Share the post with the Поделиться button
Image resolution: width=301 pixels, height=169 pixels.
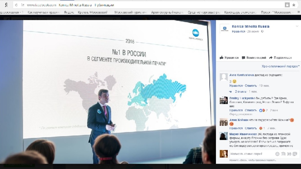click(x=280, y=57)
